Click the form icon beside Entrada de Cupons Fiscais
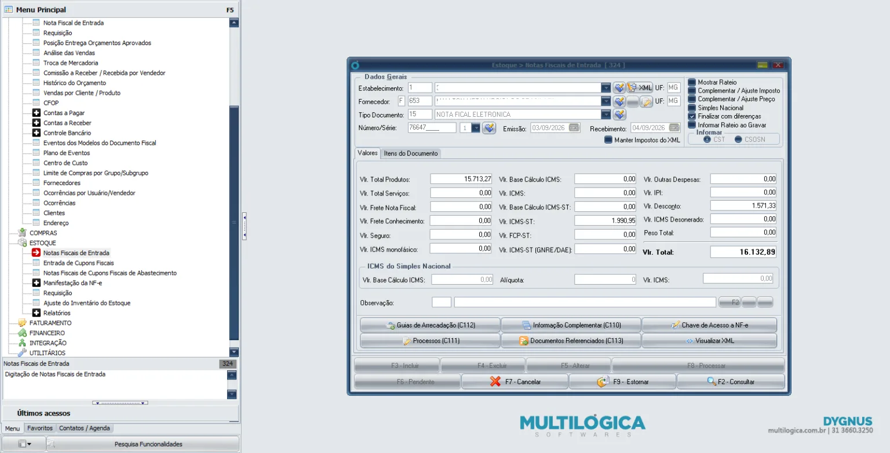Viewport: 890px width, 453px height. click(36, 263)
